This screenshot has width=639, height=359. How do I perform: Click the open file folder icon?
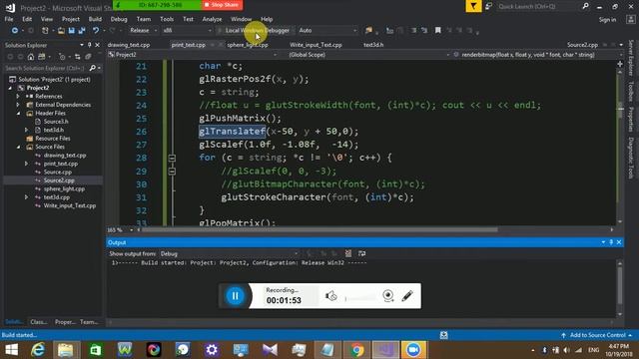click(61, 31)
